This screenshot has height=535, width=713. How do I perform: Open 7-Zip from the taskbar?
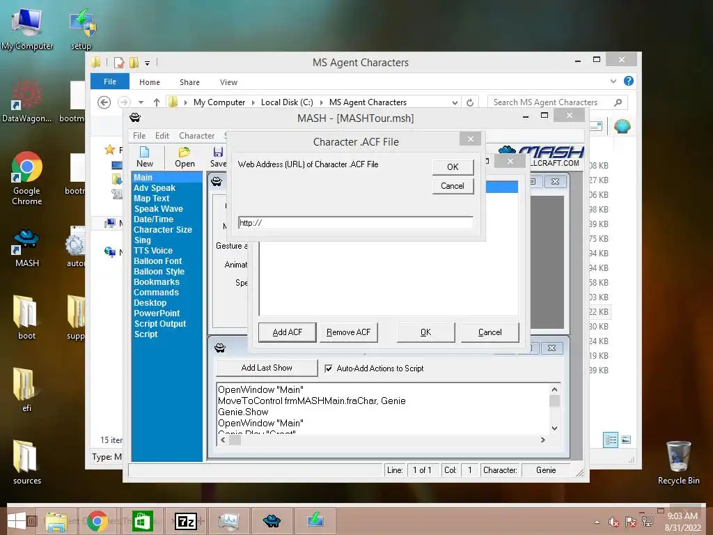(185, 521)
